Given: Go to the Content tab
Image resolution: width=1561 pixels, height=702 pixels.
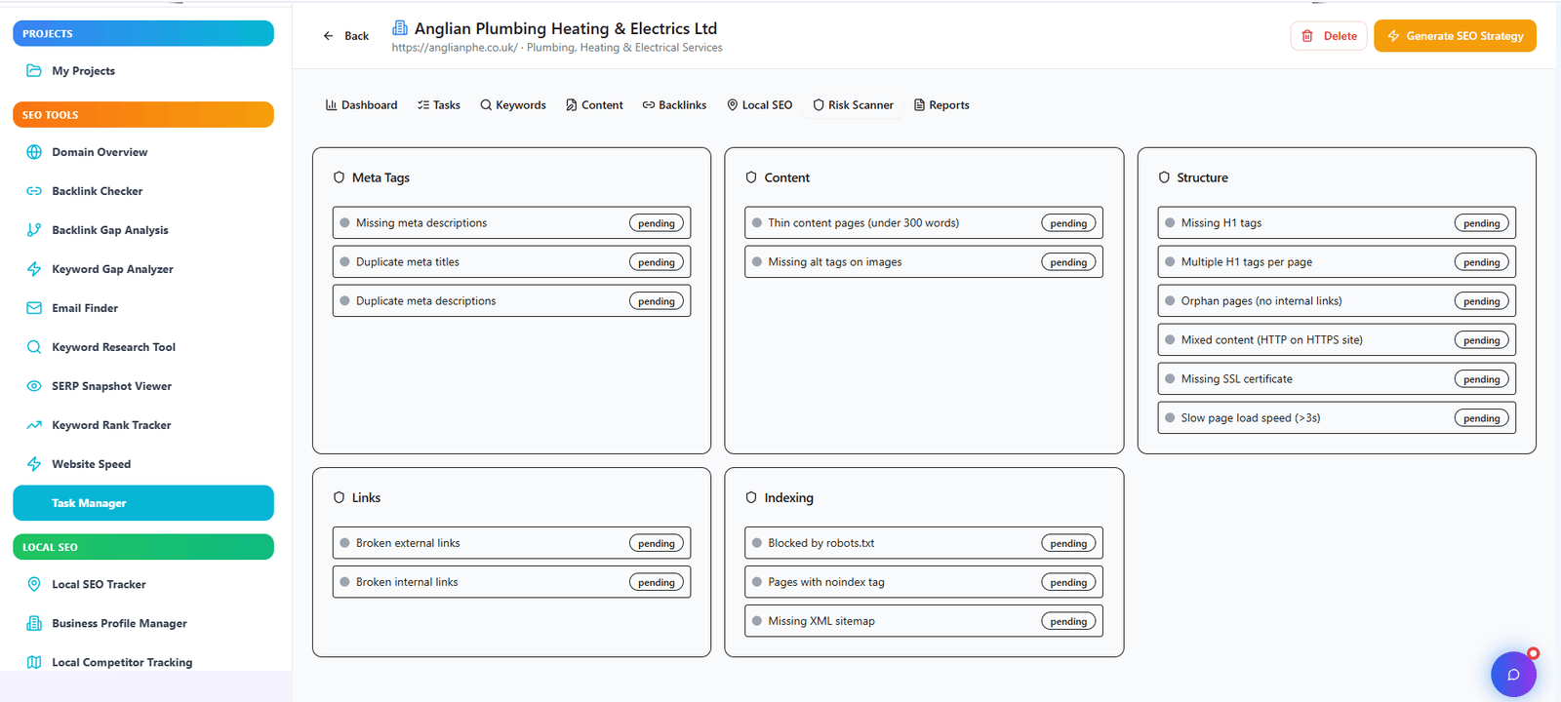Looking at the screenshot, I should click(594, 105).
